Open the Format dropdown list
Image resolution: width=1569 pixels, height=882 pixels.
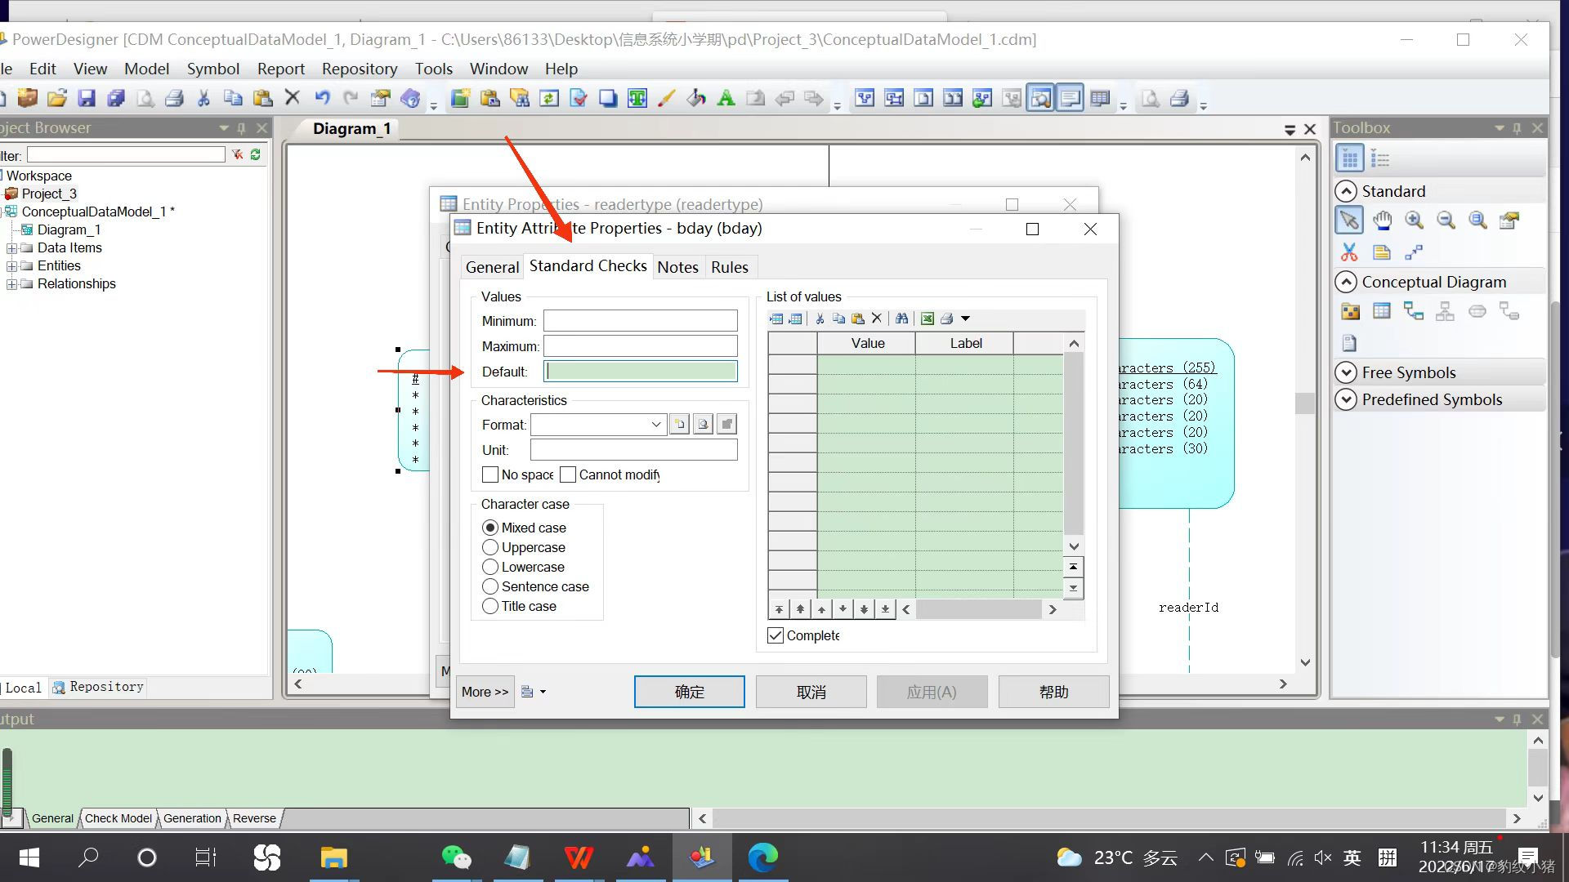click(x=655, y=425)
